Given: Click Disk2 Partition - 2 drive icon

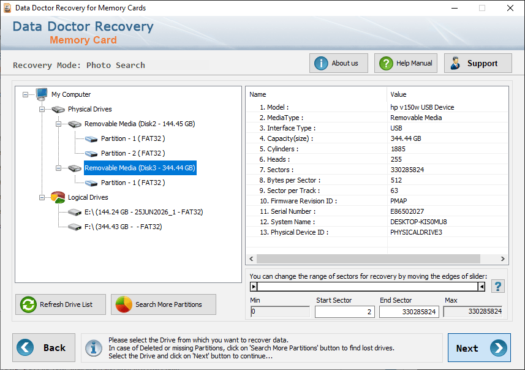Looking at the screenshot, I should point(91,153).
